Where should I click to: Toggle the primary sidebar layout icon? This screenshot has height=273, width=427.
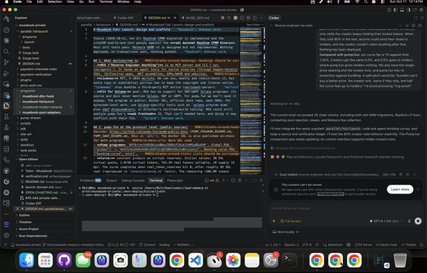(396, 10)
